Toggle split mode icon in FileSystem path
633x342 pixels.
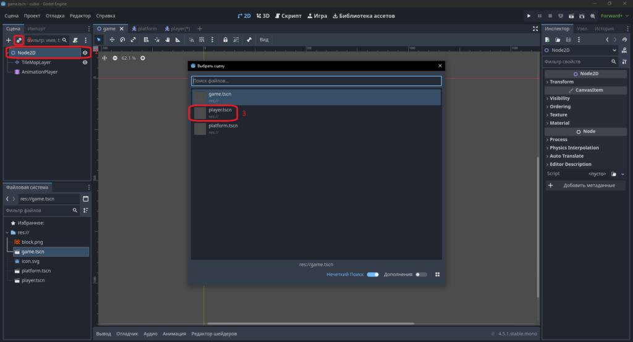[x=85, y=199]
